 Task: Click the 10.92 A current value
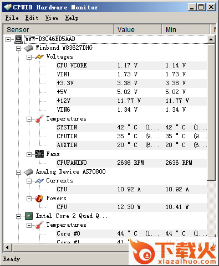click(x=129, y=189)
